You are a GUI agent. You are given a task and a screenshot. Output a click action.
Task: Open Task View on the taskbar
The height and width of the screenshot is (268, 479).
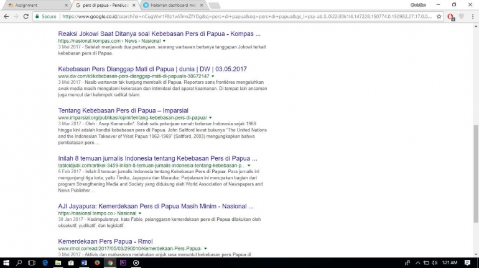tap(32, 262)
